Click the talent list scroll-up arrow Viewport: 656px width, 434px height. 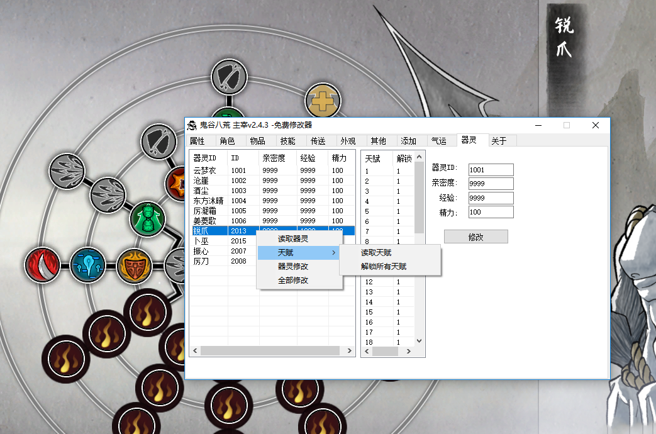[420, 157]
